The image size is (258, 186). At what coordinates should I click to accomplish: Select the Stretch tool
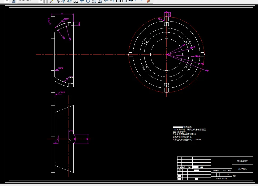[100, 1]
